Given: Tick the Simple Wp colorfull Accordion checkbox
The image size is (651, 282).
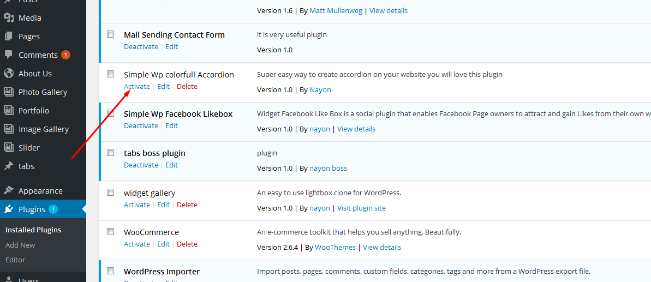Looking at the screenshot, I should 110,74.
